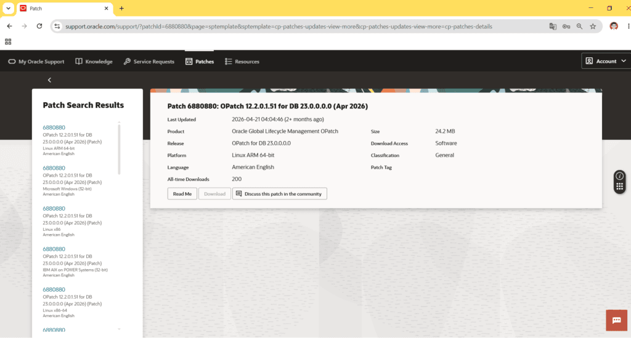Open the apps grid icon in bookmarks bar
The height and width of the screenshot is (338, 631).
point(8,41)
